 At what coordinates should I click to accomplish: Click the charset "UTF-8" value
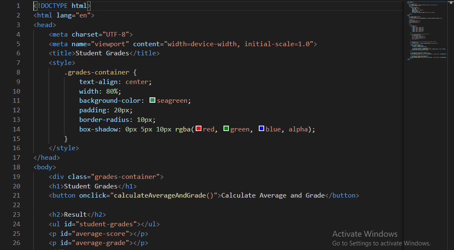click(x=116, y=35)
